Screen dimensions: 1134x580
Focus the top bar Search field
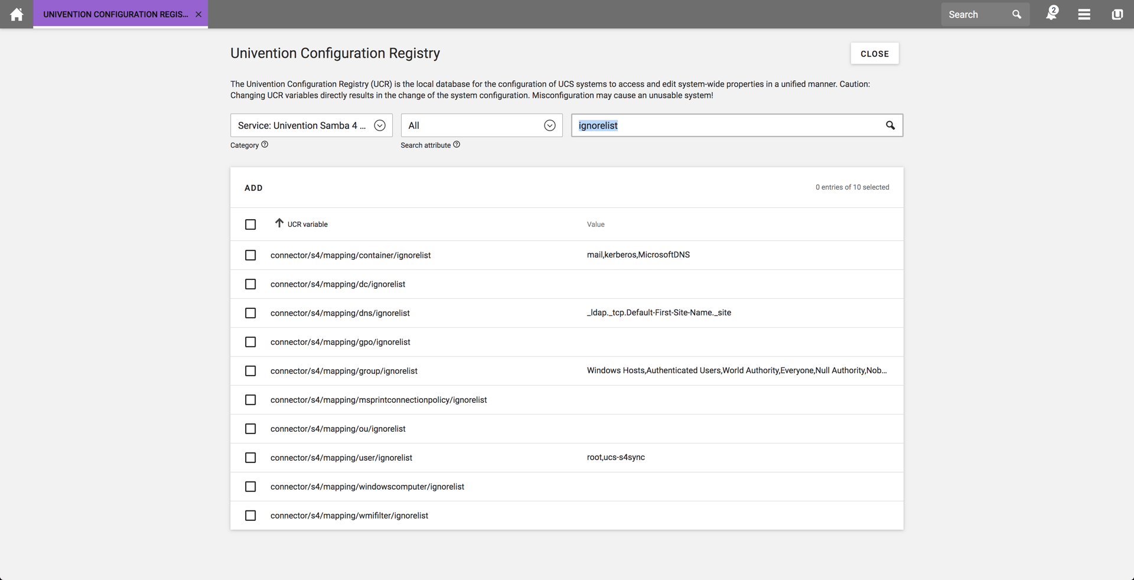click(977, 14)
